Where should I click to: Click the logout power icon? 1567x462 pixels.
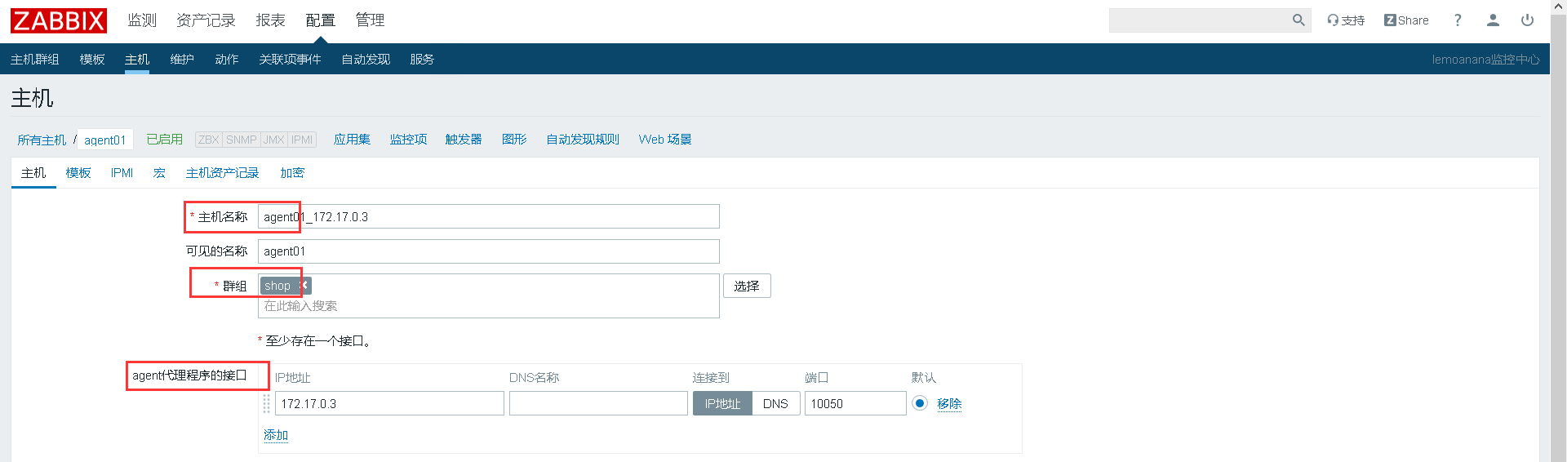coord(1527,20)
